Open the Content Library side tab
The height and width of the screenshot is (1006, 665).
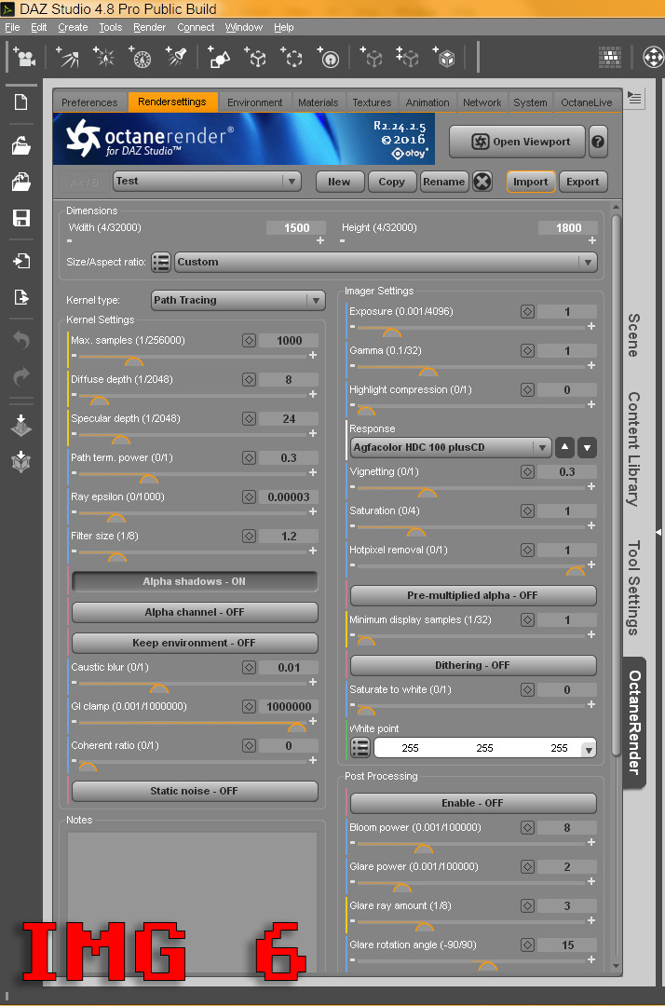(633, 448)
